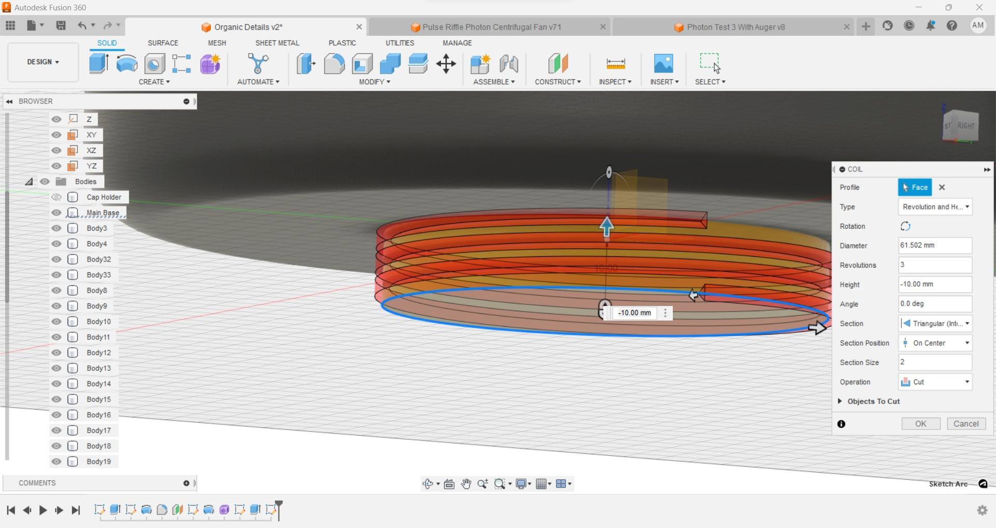
Task: Click Cancel in the Coil dialog
Action: (x=966, y=424)
